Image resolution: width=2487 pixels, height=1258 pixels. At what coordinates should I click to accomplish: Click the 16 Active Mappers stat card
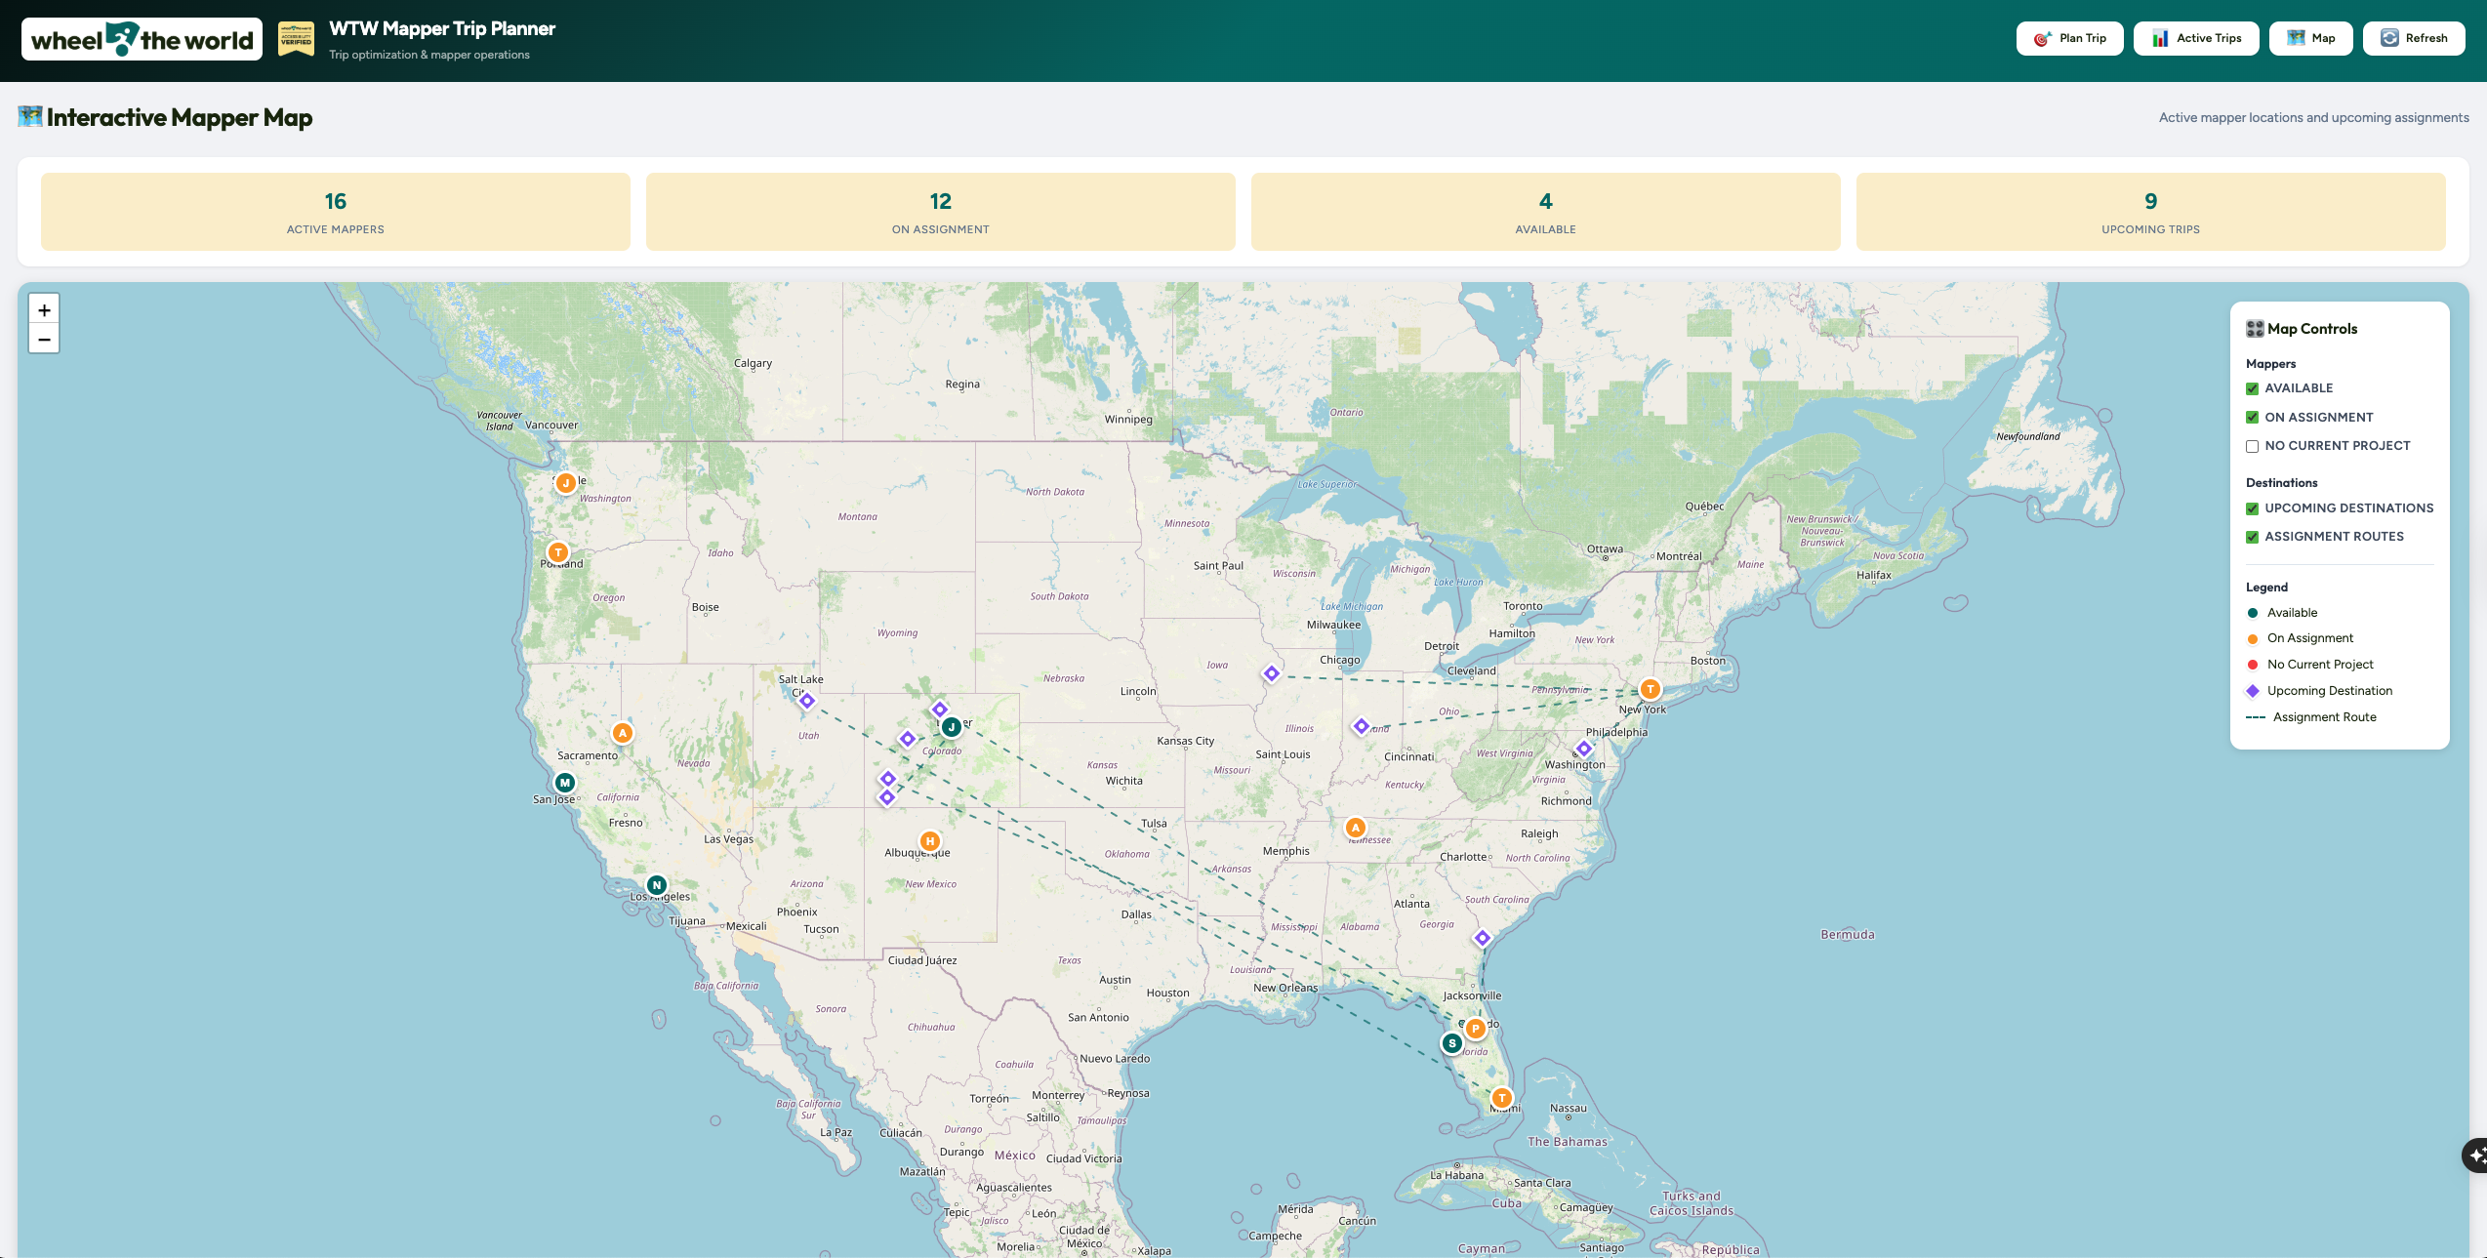[x=336, y=212]
